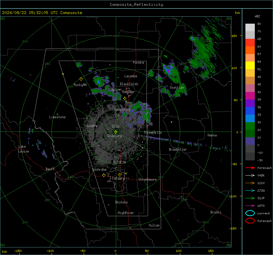This screenshot has height=255, width=273.
Task: Click the 'Banff' map label
Action: pyautogui.click(x=50, y=169)
